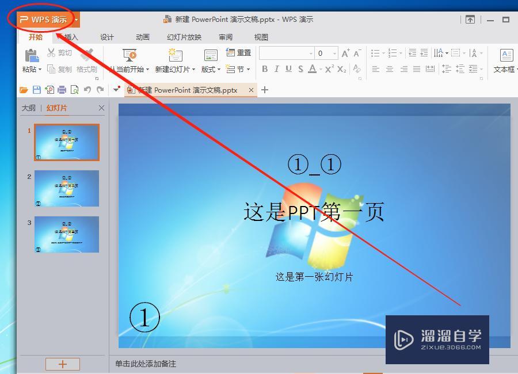Click the 新建幻灯片 new slide icon
Screen dimensions: 518x374
click(175, 55)
